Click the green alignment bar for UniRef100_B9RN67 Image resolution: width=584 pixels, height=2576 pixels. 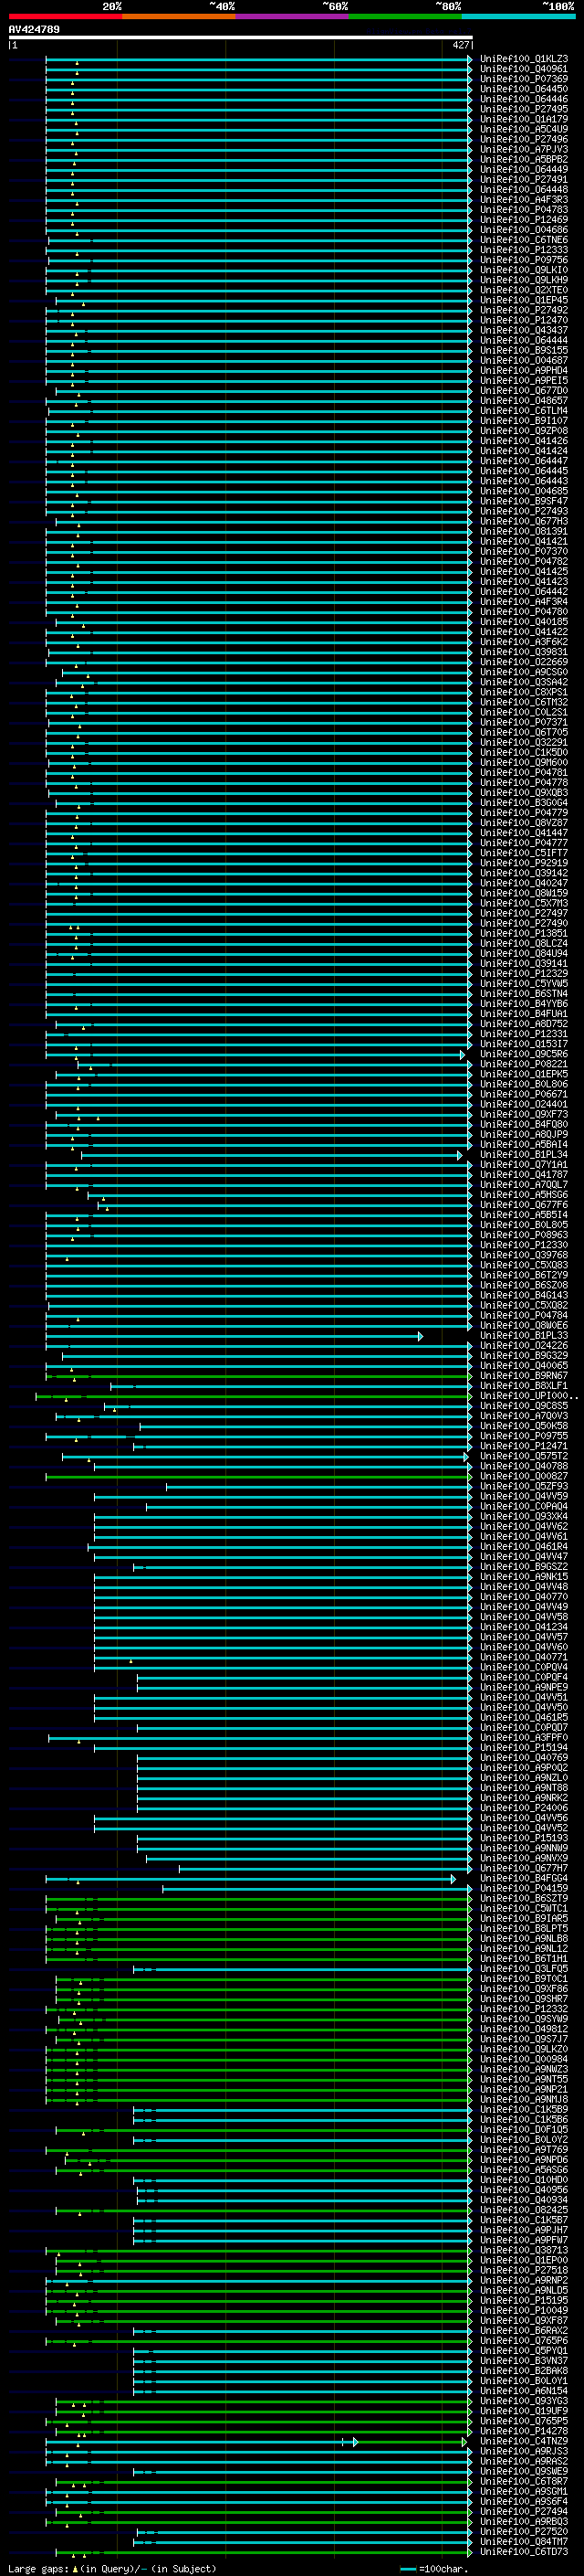258,1376
